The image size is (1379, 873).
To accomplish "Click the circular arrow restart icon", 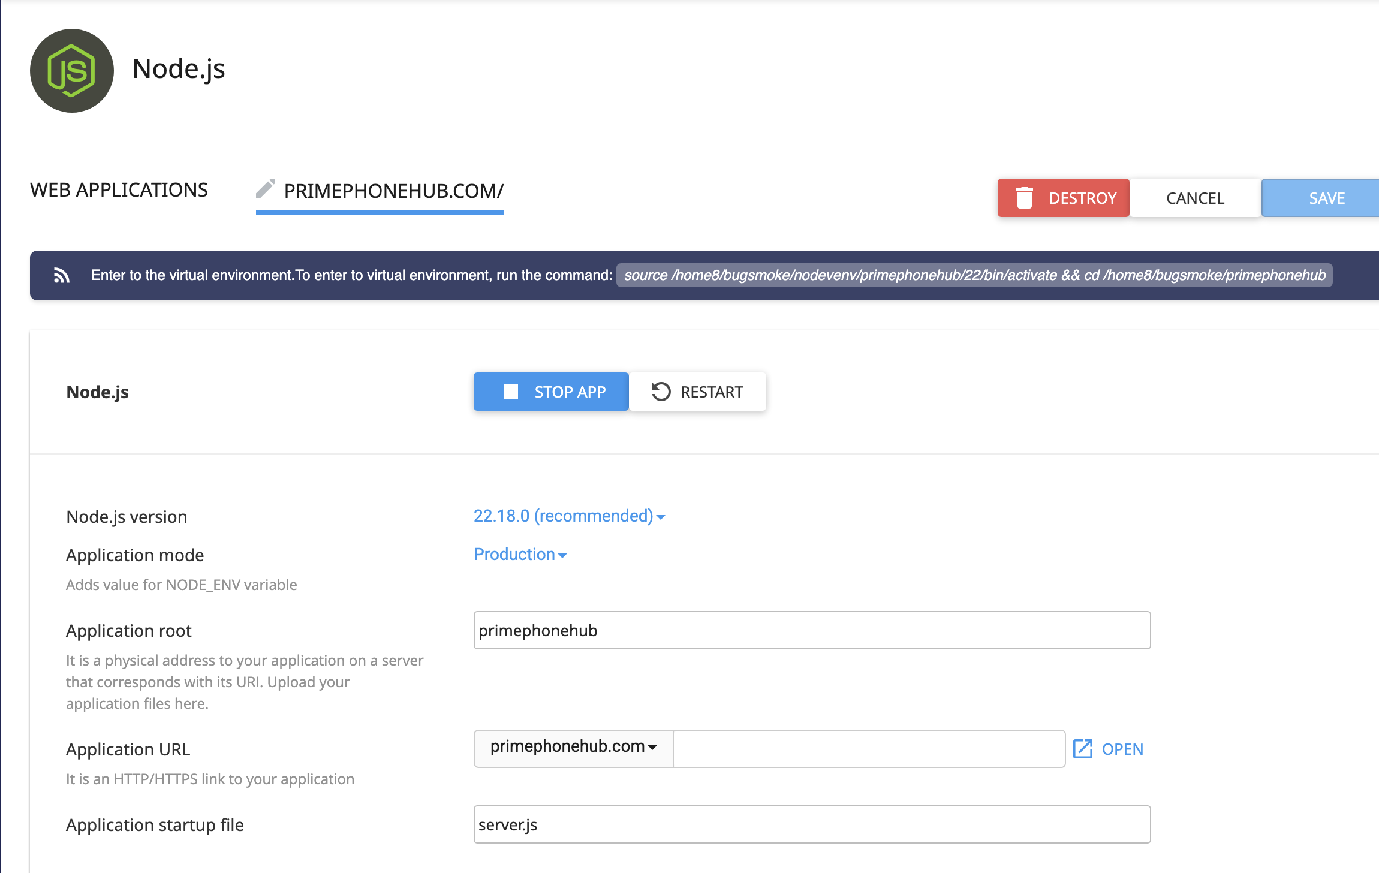I will click(x=661, y=392).
